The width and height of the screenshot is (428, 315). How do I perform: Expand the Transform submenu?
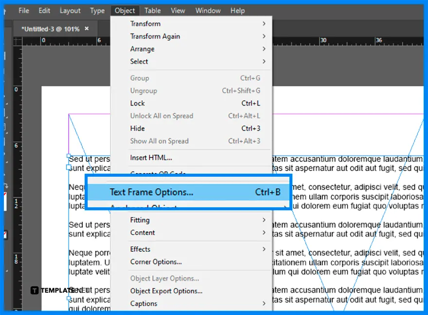(x=145, y=23)
